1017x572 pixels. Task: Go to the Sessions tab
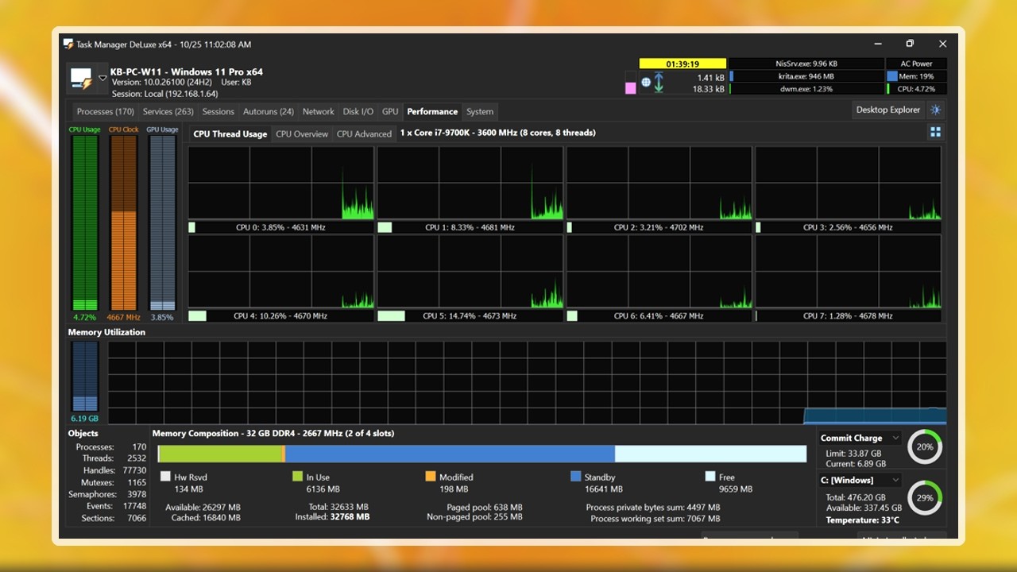click(218, 112)
